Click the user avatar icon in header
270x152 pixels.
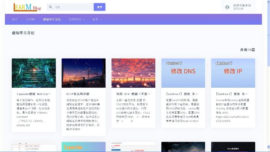pyautogui.click(x=227, y=7)
